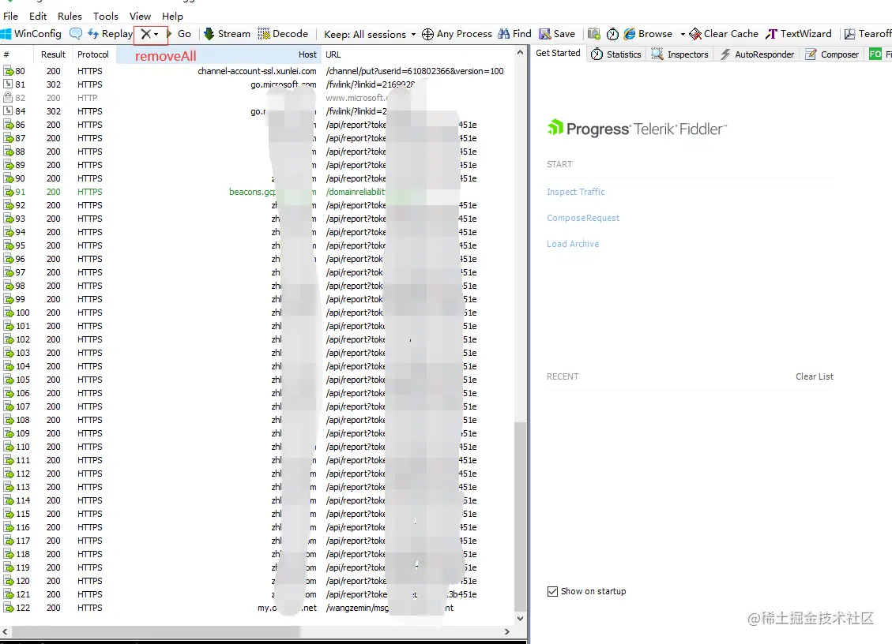Expand the Remove sessions dropdown arrow
Screen dimensions: 892x644
pyautogui.click(x=156, y=34)
